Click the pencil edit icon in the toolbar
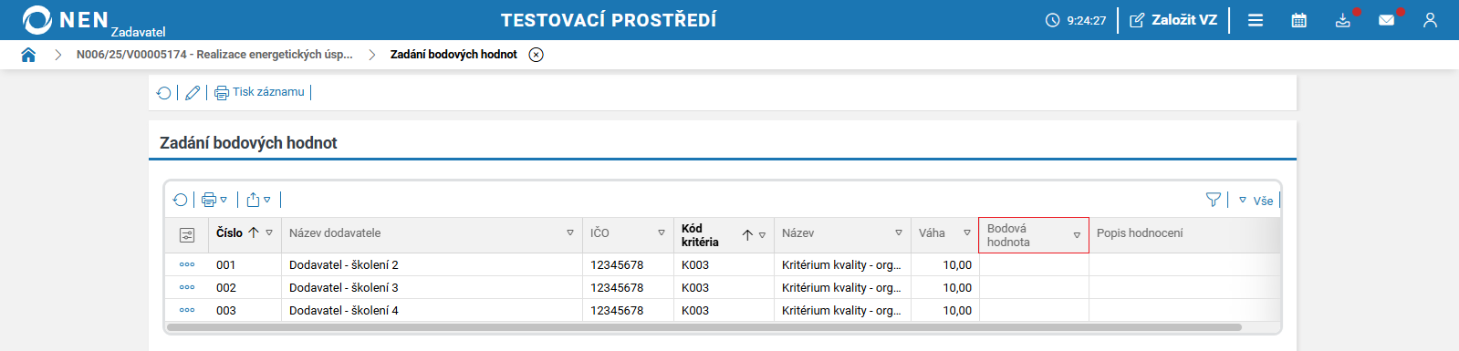 coord(193,92)
